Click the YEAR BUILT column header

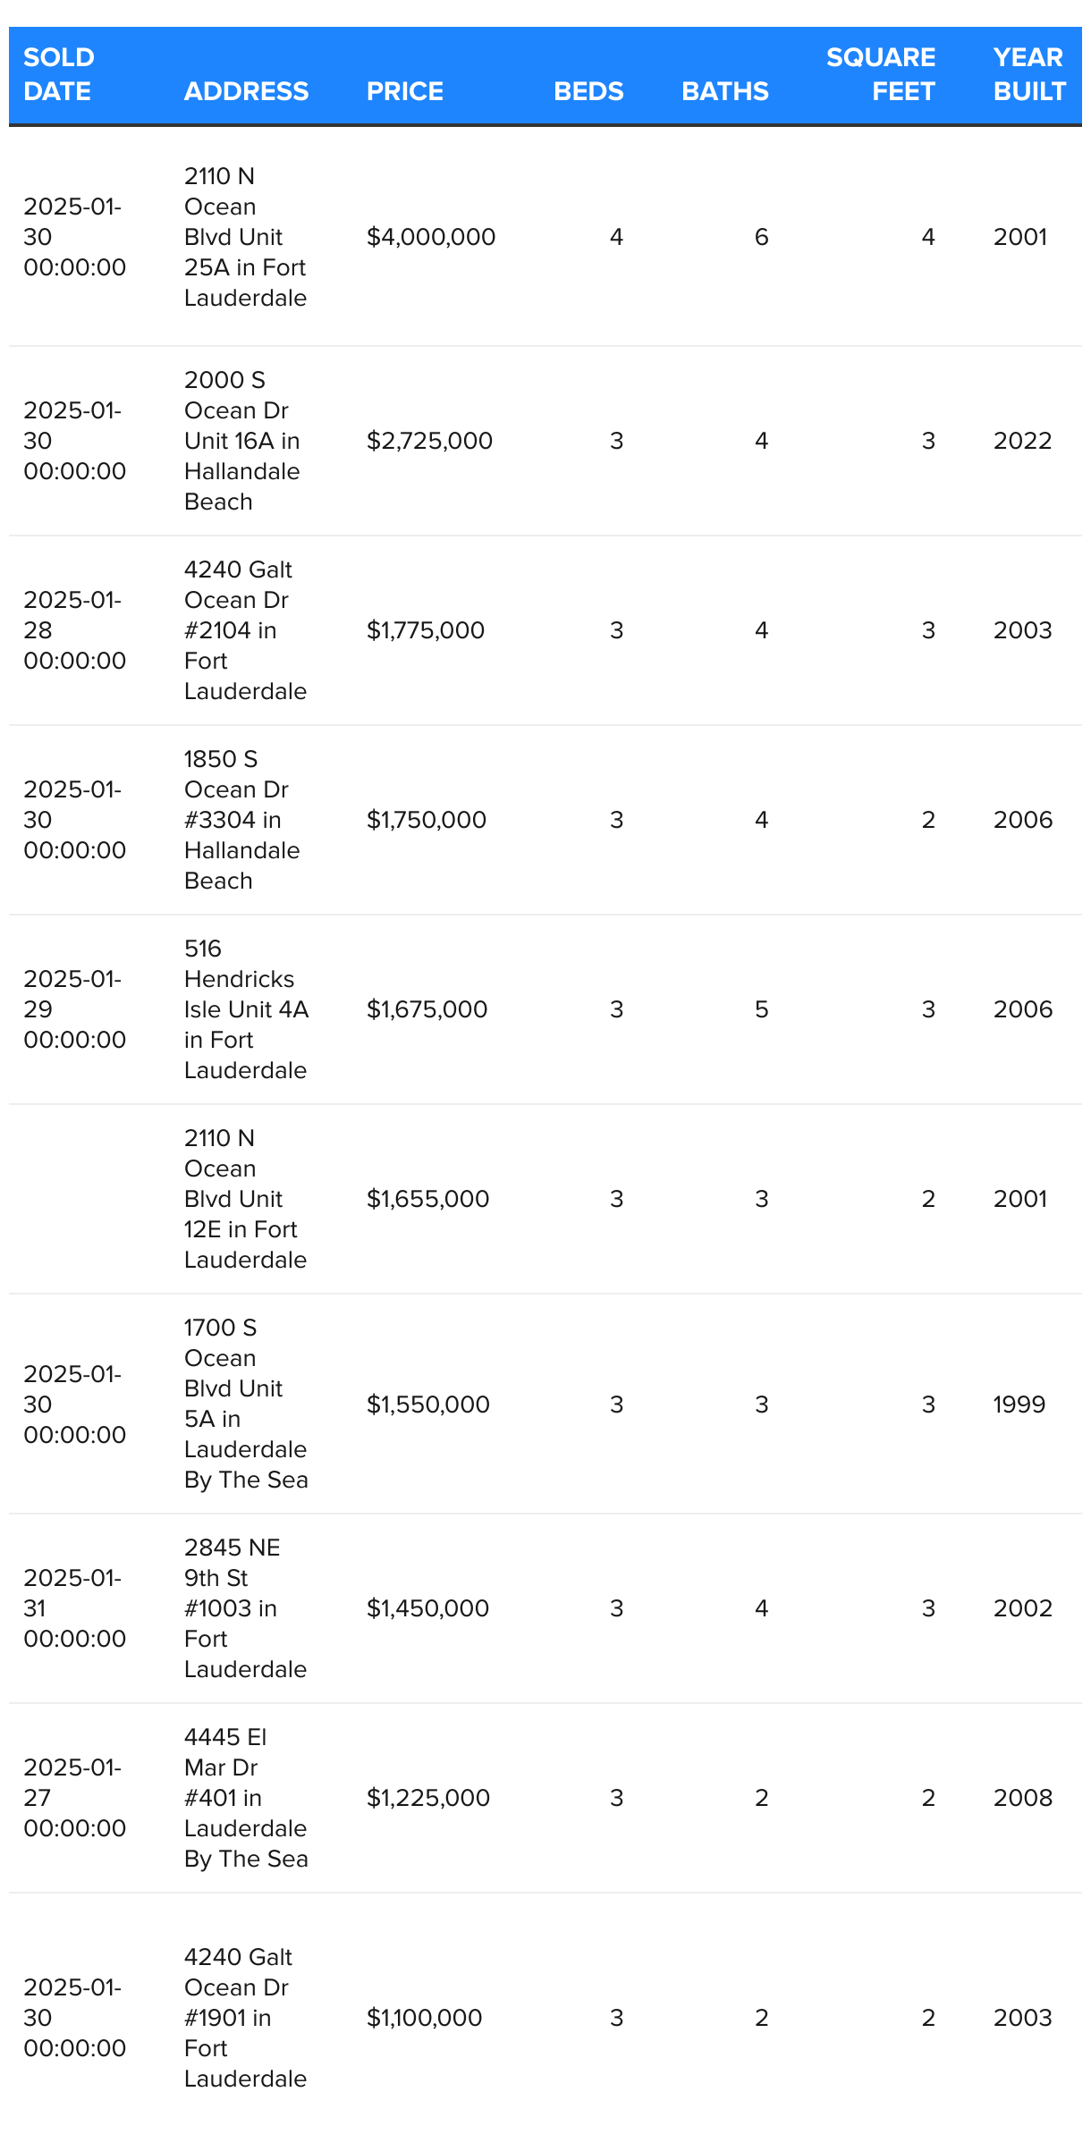pyautogui.click(x=1028, y=74)
